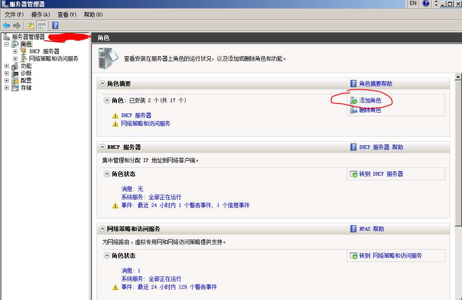Collapse the 网络策略和访问服务 section chevron
The image size is (462, 300).
point(102,229)
